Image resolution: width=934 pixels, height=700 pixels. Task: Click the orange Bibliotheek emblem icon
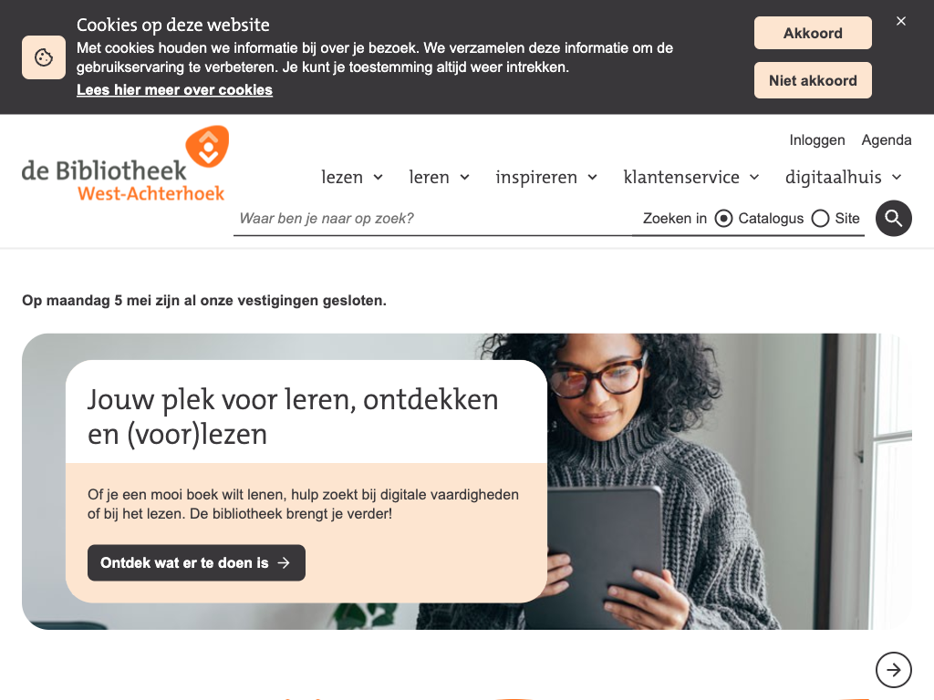point(207,147)
